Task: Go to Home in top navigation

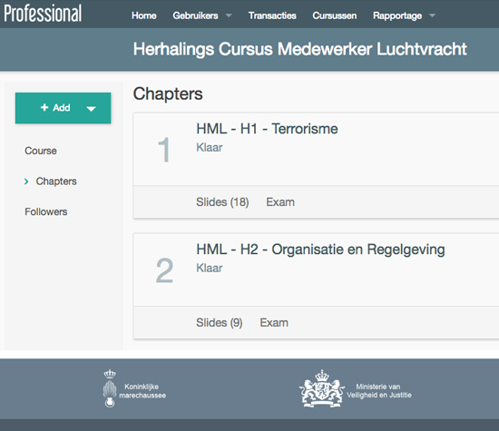Action: [144, 15]
